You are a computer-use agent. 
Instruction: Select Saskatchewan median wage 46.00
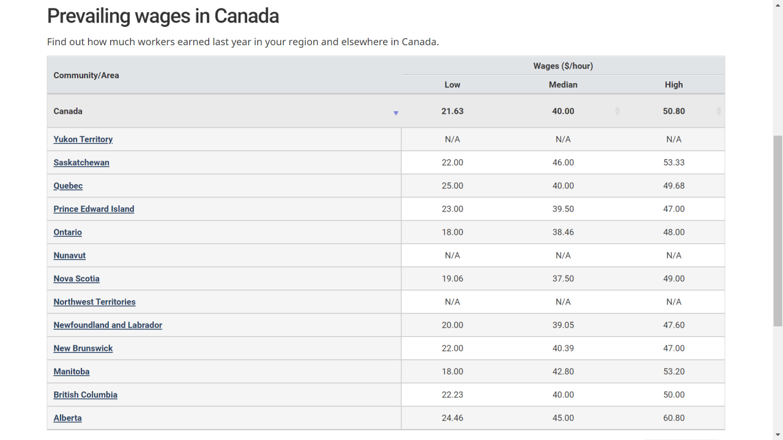point(563,163)
